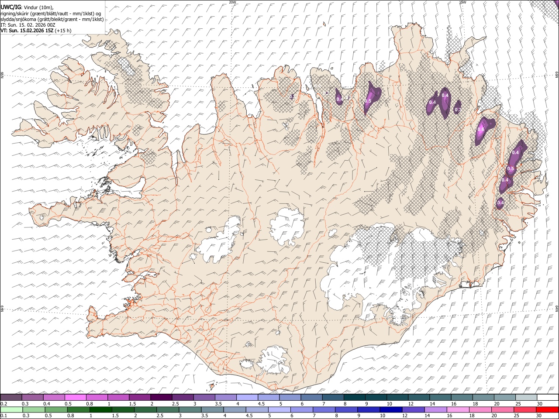
Task: Pick the green-row swatch between 2 and 2.5
Action: 146,409
